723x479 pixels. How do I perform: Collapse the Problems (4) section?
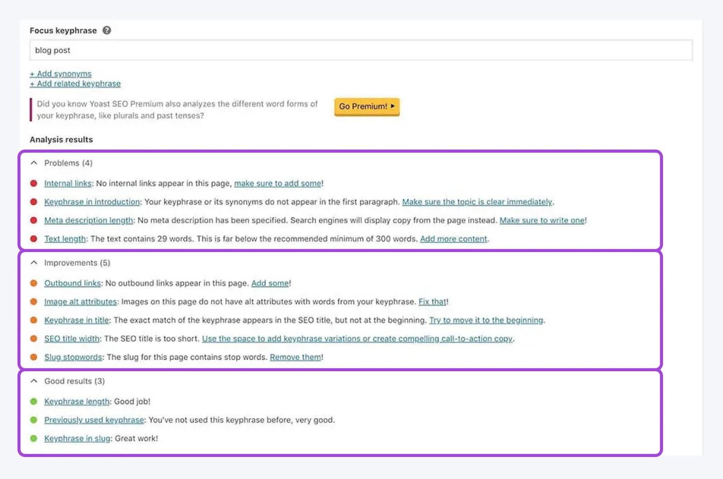pyautogui.click(x=34, y=163)
